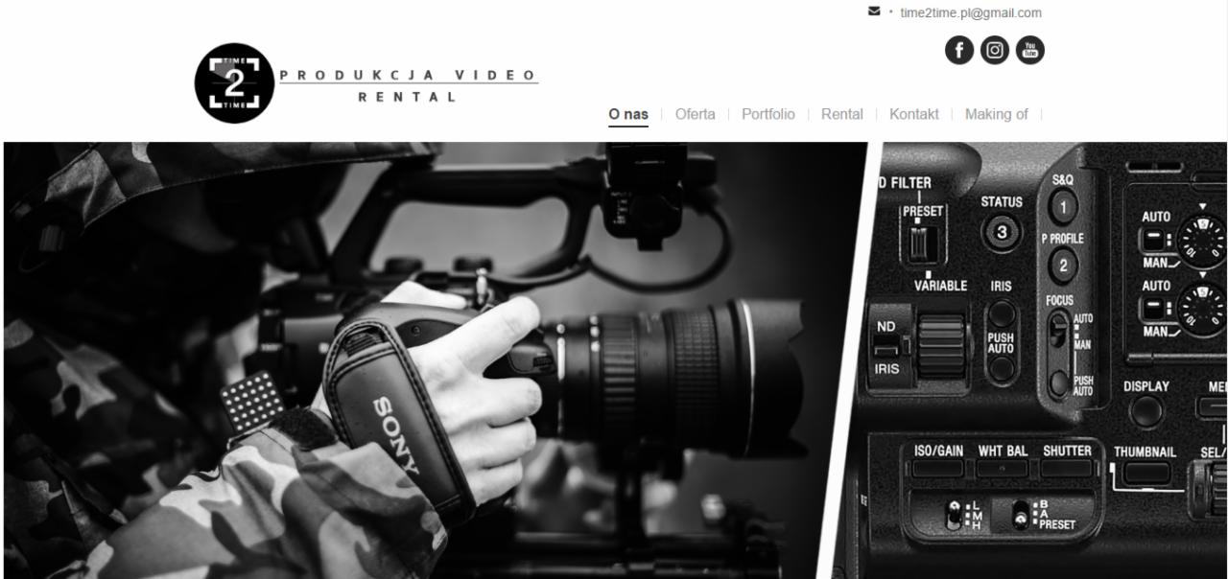Image resolution: width=1228 pixels, height=579 pixels.
Task: Switch to the 'Oferta' section
Action: click(x=694, y=113)
